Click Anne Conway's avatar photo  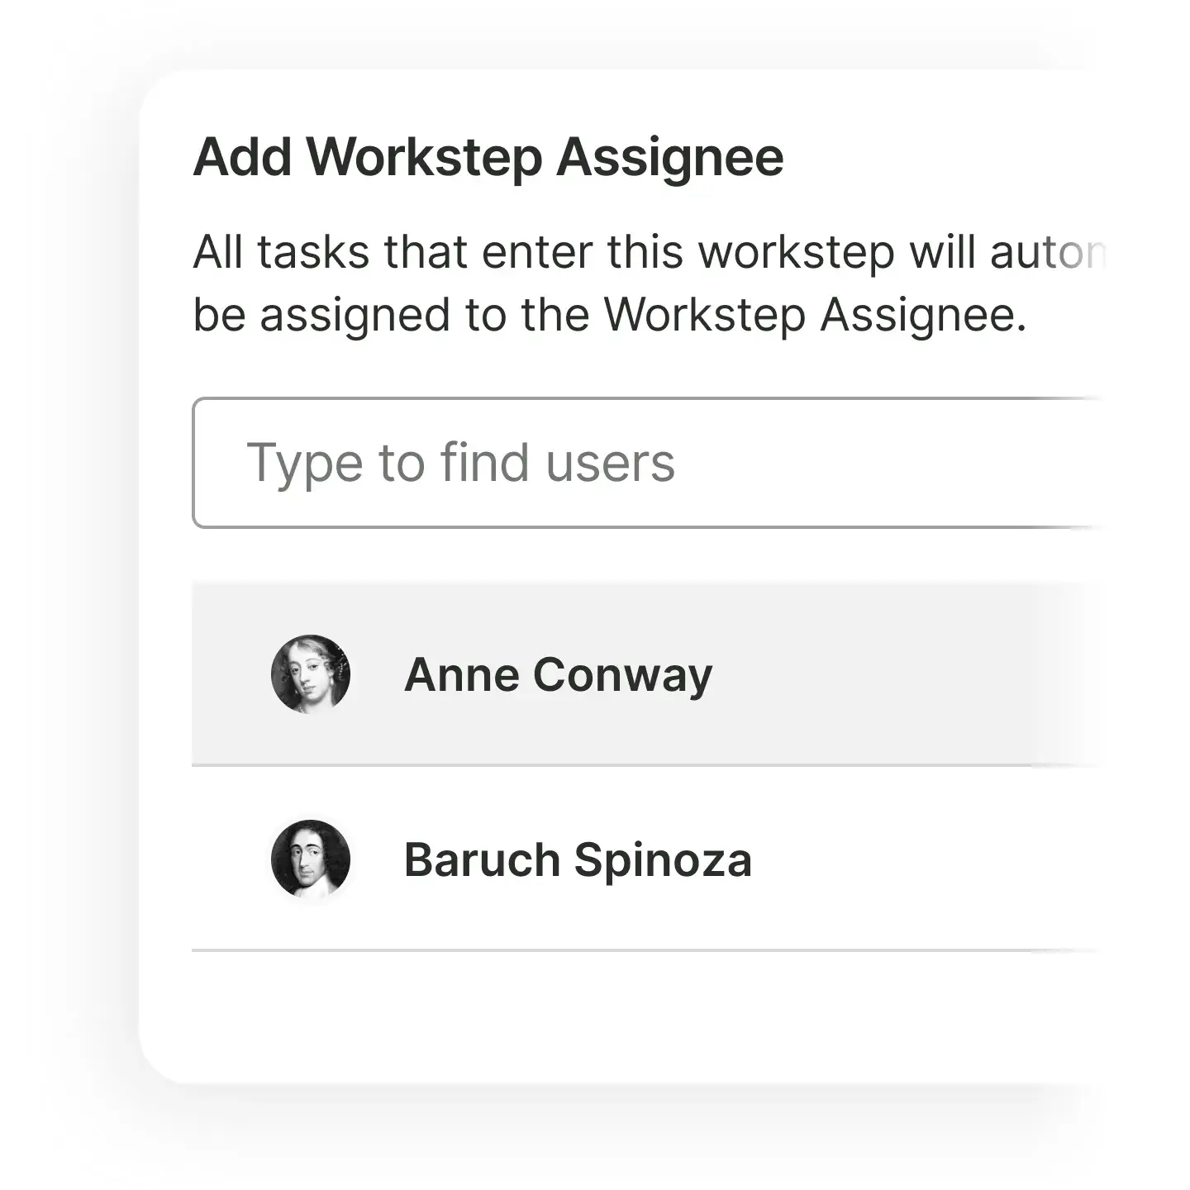pyautogui.click(x=311, y=674)
